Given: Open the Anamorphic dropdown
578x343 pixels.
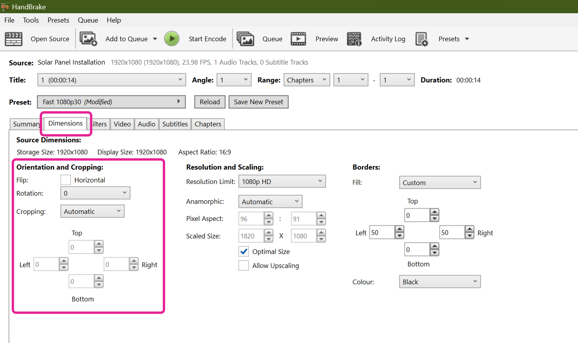Looking at the screenshot, I should click(270, 201).
